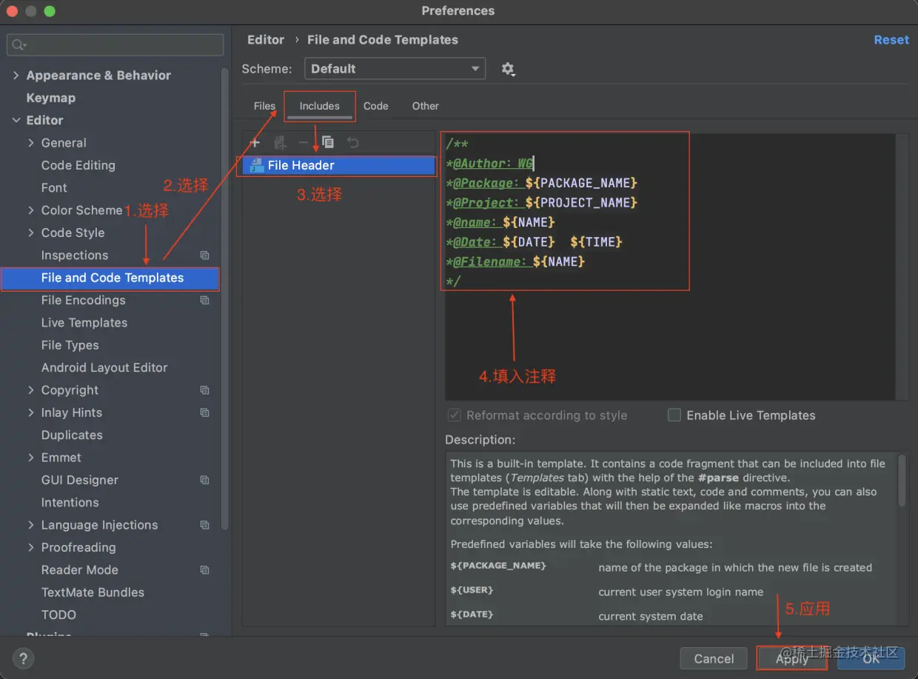918x679 pixels.
Task: Open the GUI Designer settings
Action: coord(80,480)
